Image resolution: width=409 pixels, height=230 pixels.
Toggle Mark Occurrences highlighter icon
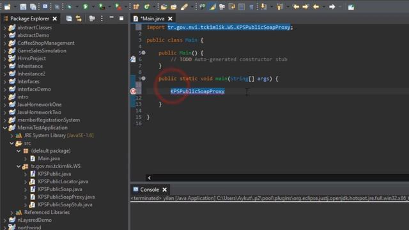pos(212,6)
